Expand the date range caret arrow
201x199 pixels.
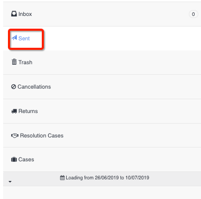10,181
